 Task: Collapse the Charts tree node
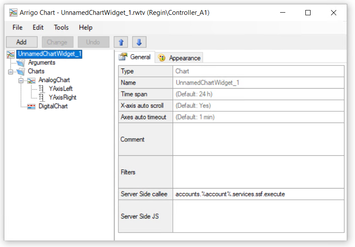tap(10, 72)
